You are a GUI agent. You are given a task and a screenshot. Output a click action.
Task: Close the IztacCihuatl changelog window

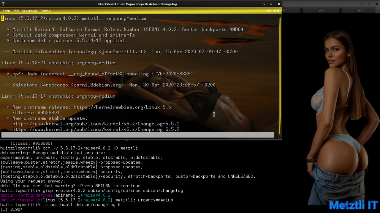[278, 4]
